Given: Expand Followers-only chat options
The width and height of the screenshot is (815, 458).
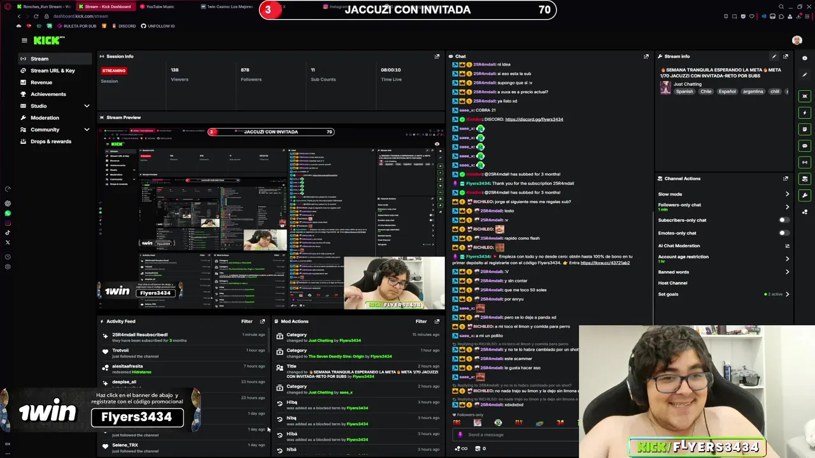Looking at the screenshot, I should (x=787, y=207).
